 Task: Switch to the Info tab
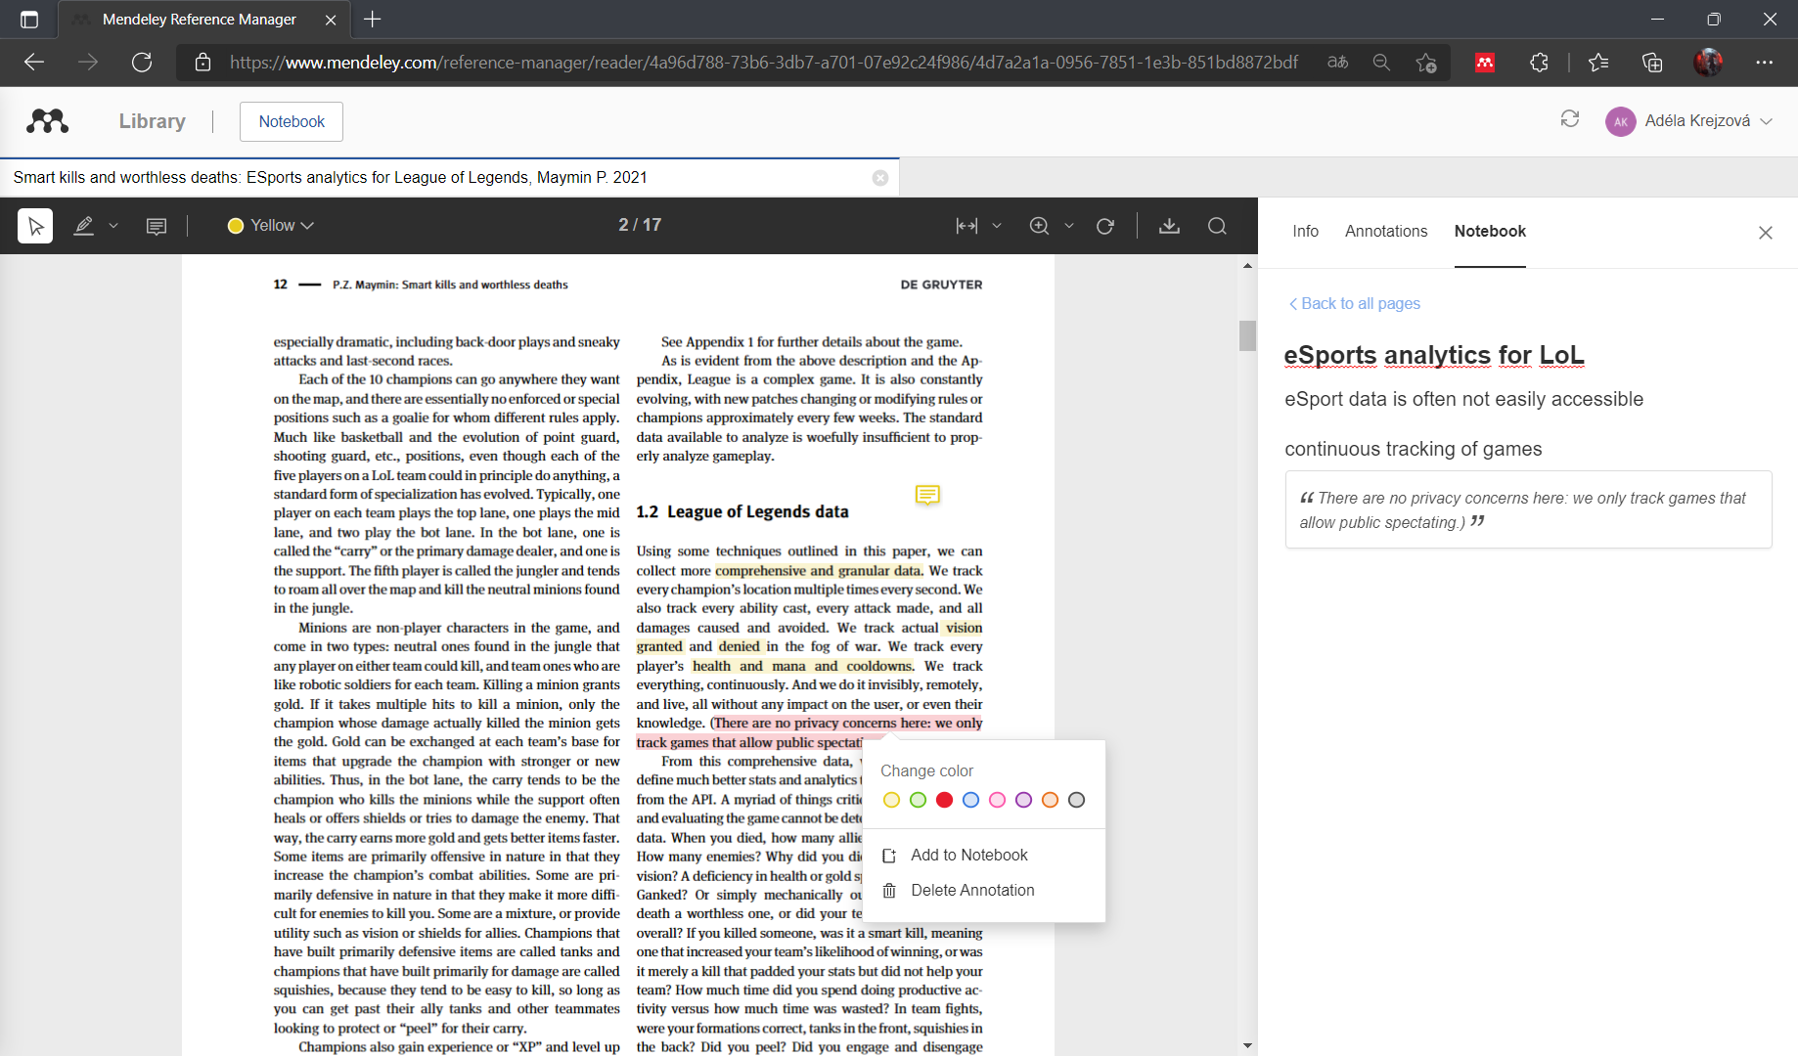pyautogui.click(x=1305, y=231)
